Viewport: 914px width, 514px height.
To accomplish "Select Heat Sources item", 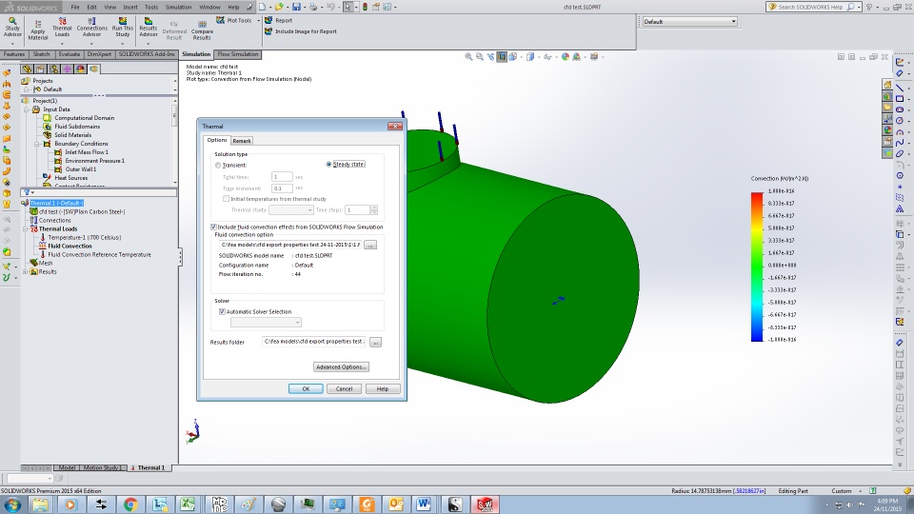I will pos(66,178).
